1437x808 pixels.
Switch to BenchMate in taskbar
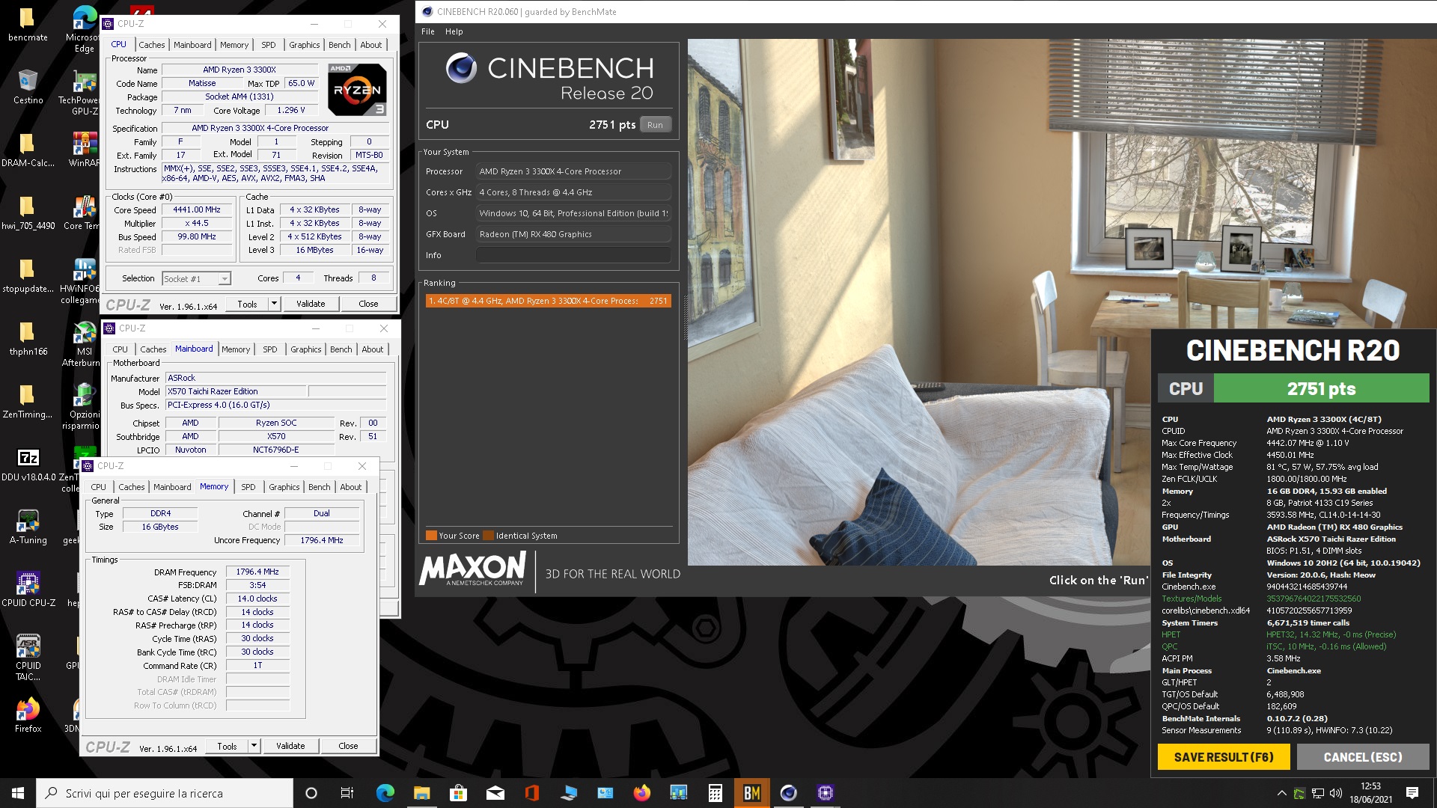point(751,793)
